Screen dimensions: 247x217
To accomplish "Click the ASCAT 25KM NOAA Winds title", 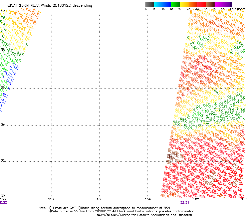I will pos(49,6).
